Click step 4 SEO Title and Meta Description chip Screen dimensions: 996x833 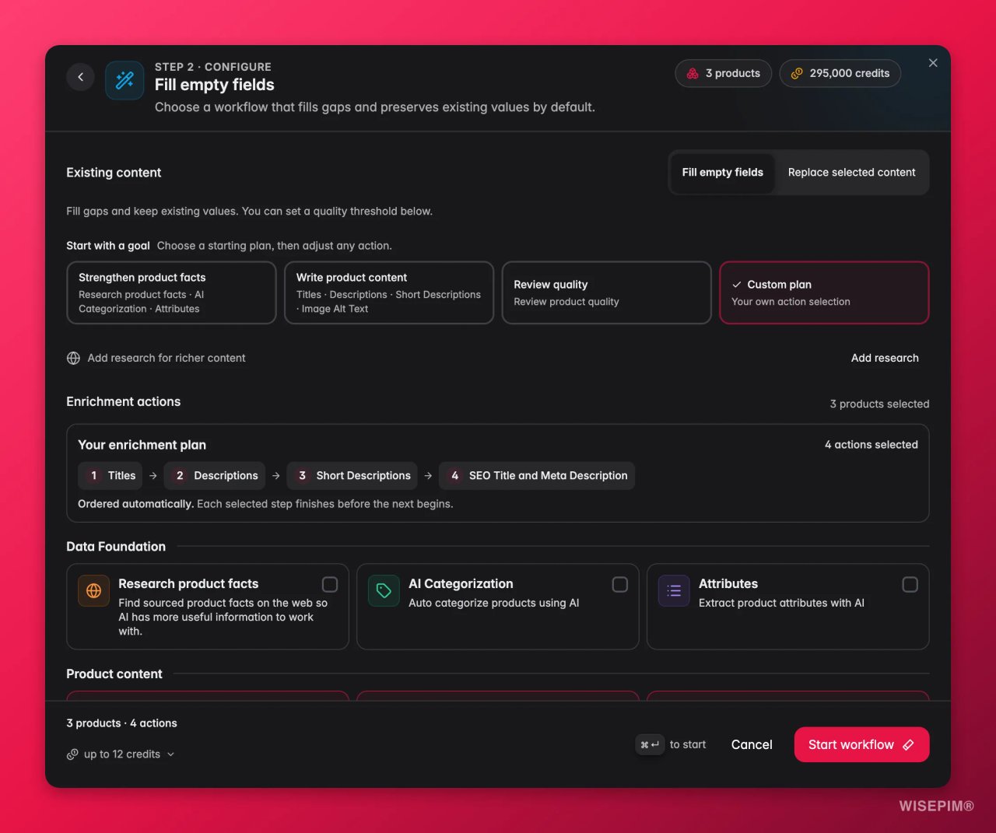(x=537, y=476)
